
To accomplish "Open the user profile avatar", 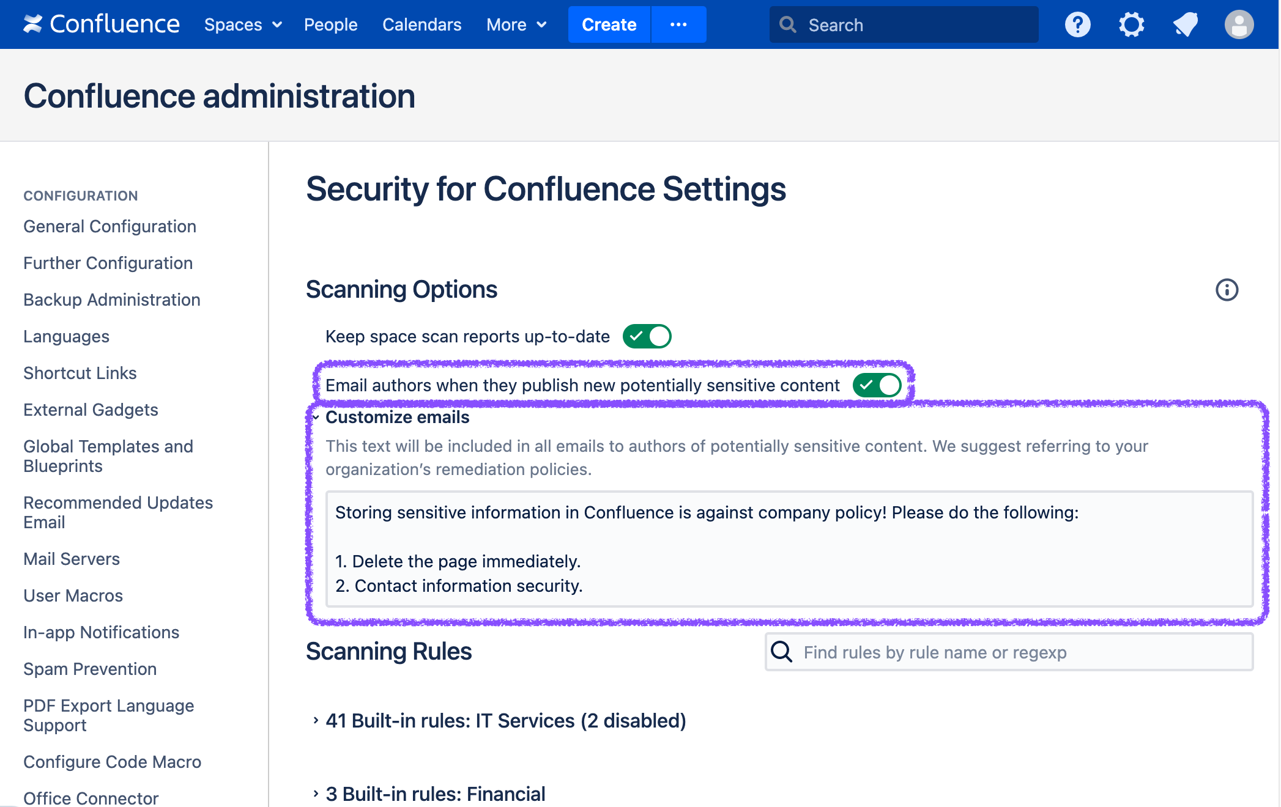I will 1239,24.
